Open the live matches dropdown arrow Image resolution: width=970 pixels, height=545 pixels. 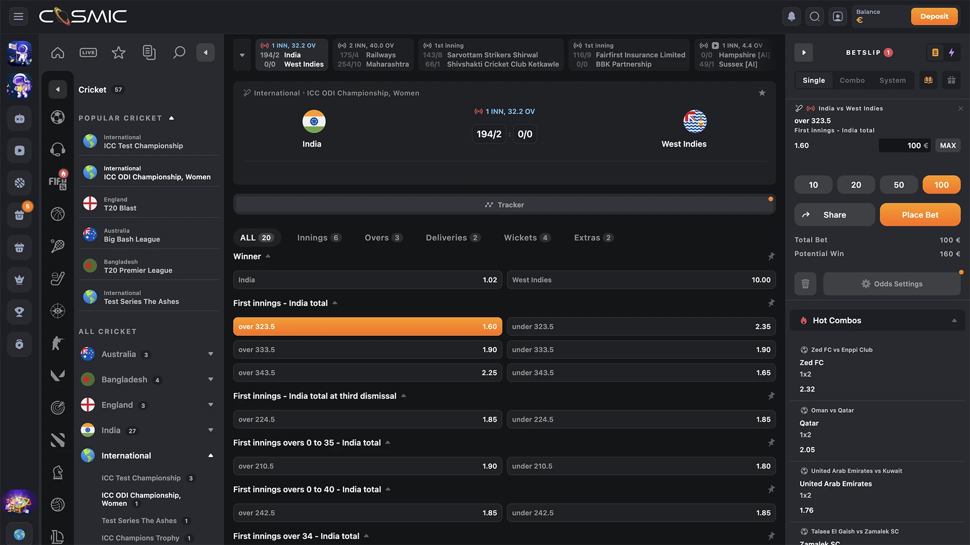(242, 55)
